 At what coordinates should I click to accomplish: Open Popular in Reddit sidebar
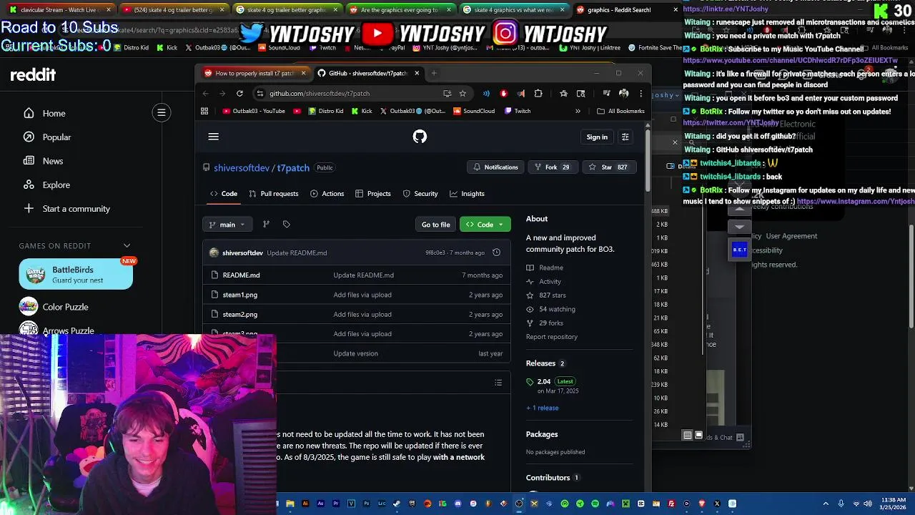click(56, 137)
